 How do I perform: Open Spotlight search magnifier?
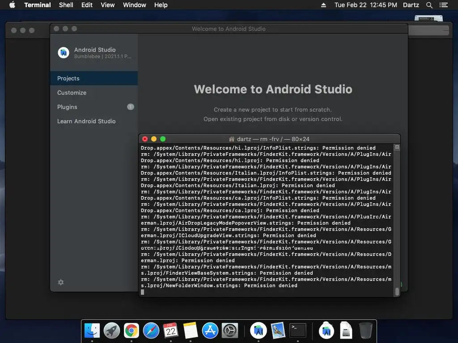[x=429, y=5]
